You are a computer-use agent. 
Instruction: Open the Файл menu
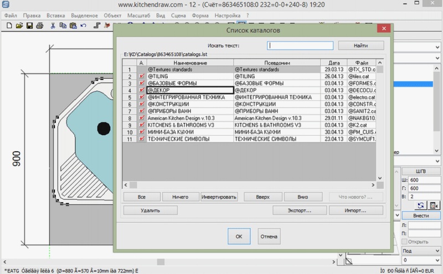(11, 16)
